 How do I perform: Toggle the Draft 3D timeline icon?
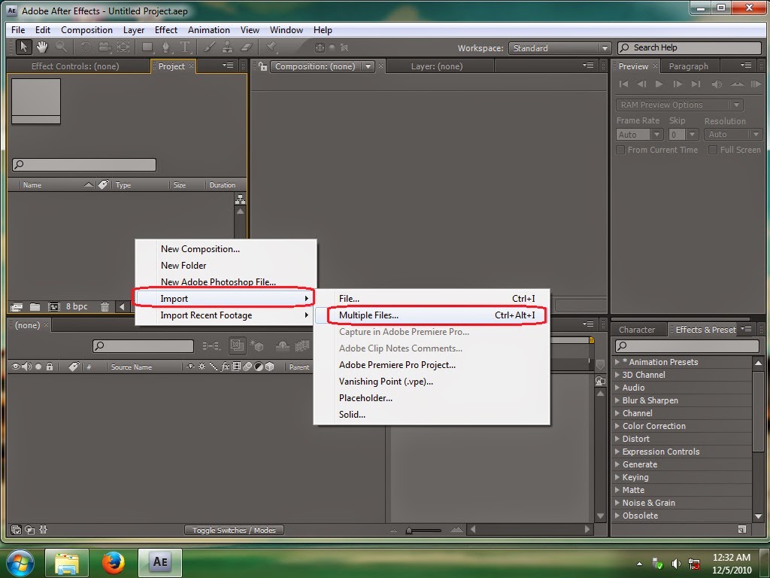pos(256,346)
